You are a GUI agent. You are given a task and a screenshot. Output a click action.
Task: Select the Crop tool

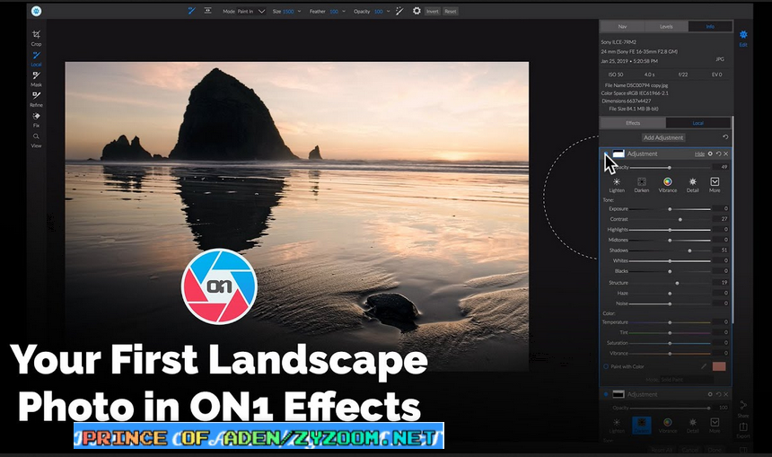[36, 38]
